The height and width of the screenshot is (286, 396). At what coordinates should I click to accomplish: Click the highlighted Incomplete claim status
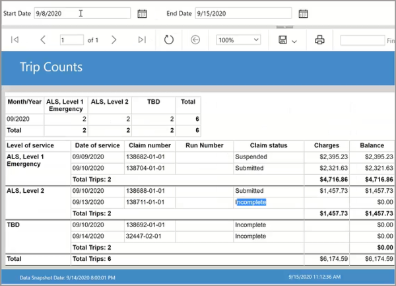(x=251, y=202)
